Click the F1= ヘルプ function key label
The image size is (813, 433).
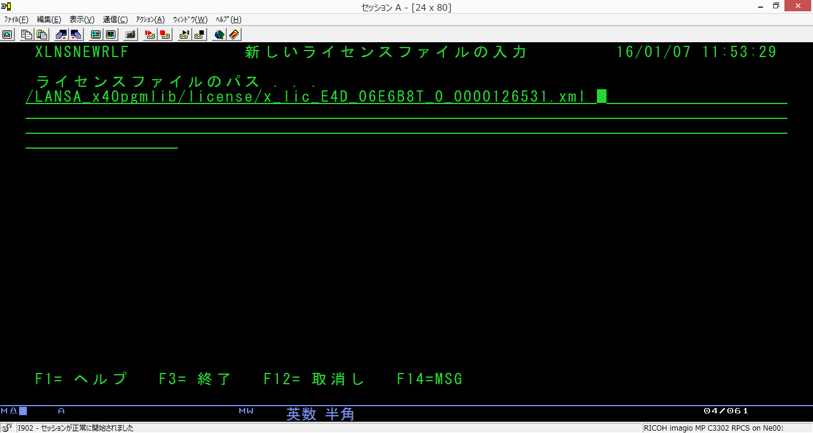click(x=81, y=379)
